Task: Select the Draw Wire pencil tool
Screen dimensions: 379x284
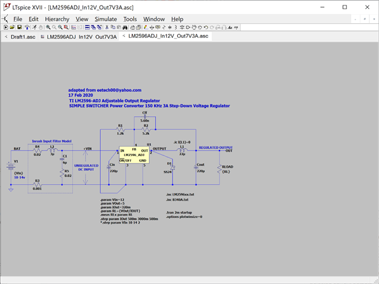Action: [x=145, y=28]
